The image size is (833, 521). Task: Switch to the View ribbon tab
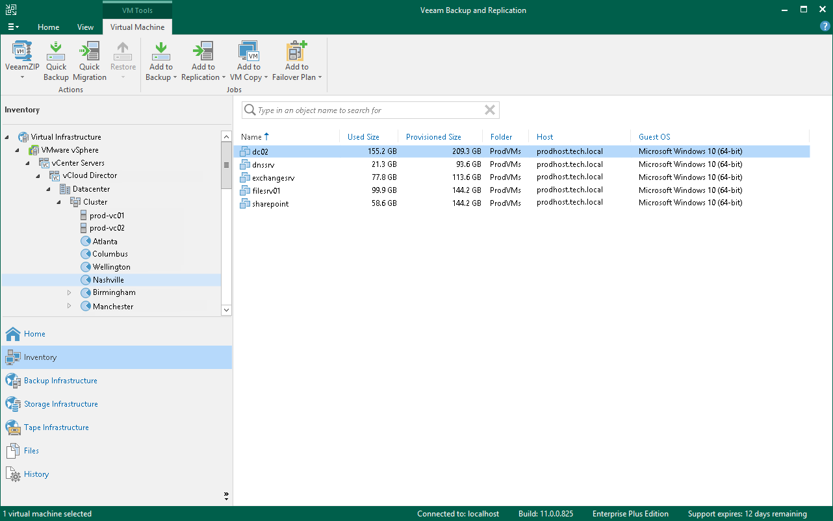(85, 27)
